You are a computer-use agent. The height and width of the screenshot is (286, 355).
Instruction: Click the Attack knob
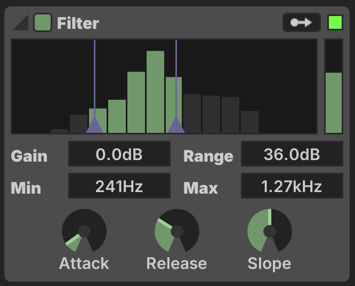click(84, 231)
